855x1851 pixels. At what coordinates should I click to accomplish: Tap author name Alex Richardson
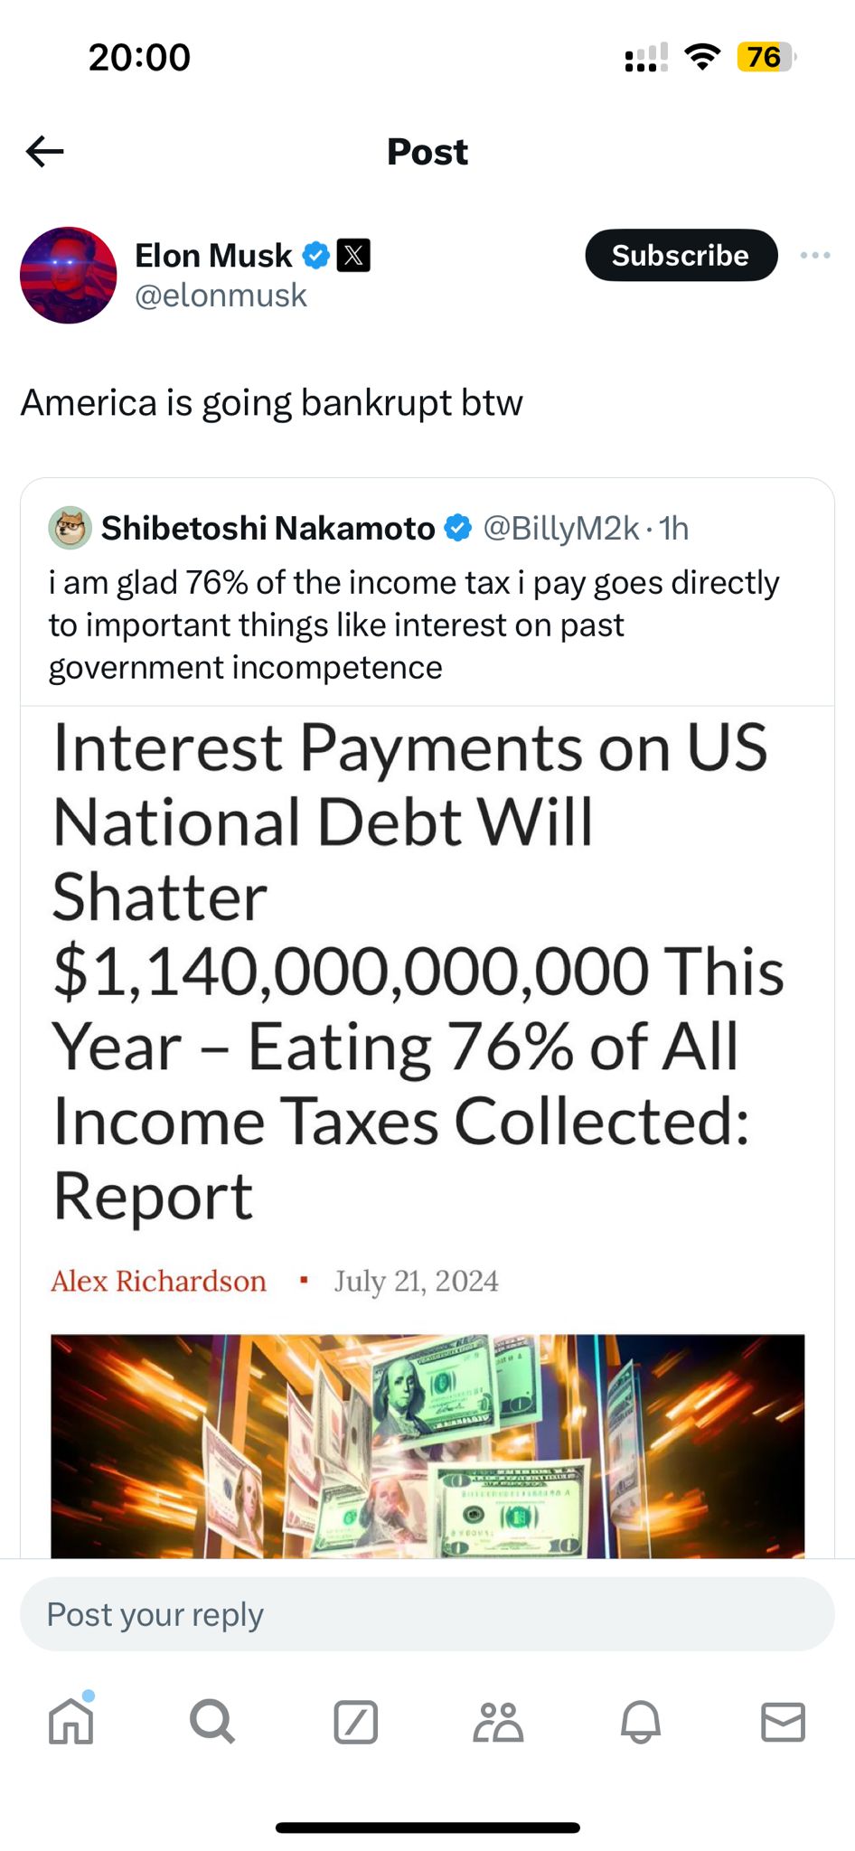point(159,1281)
